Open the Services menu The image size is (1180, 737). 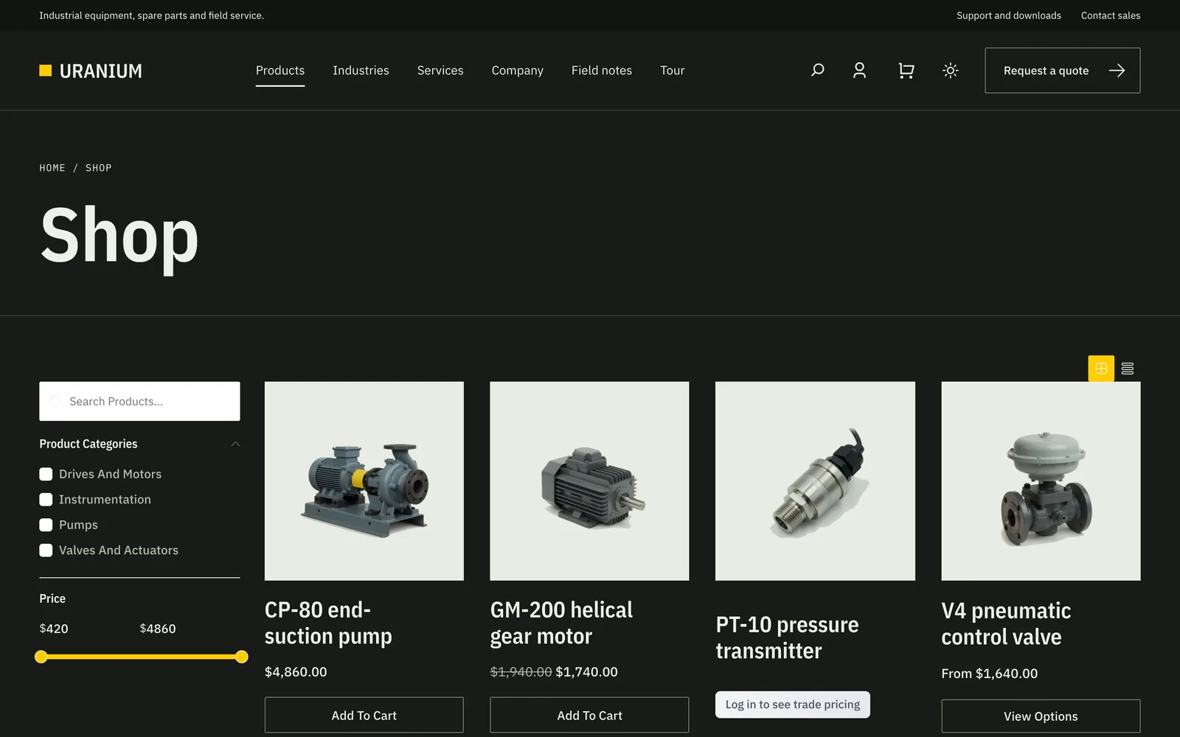coord(440,71)
